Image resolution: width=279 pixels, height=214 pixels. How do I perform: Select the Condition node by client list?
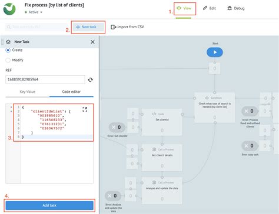point(215,108)
